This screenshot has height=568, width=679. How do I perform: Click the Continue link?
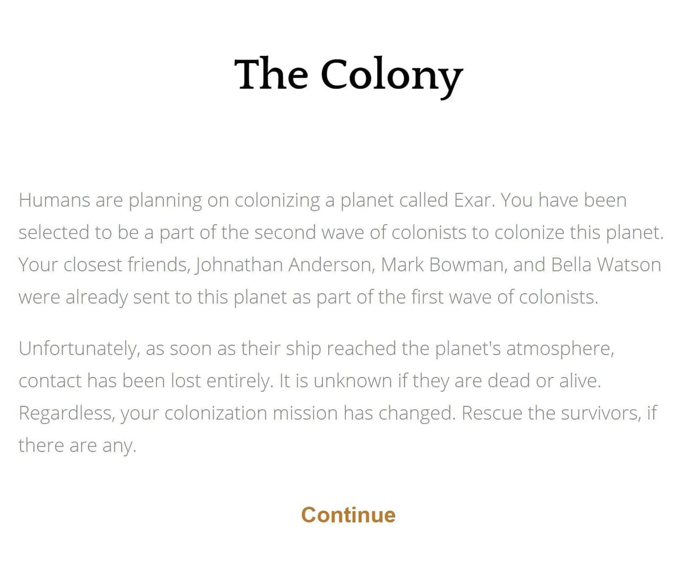[x=348, y=515]
